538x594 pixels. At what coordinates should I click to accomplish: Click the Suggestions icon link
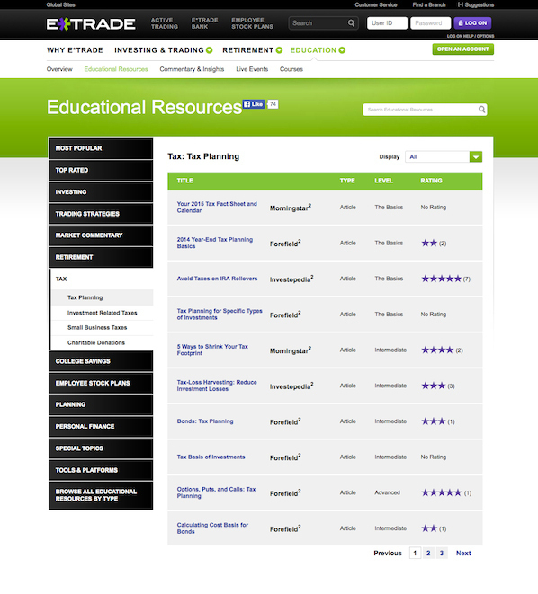click(x=476, y=4)
